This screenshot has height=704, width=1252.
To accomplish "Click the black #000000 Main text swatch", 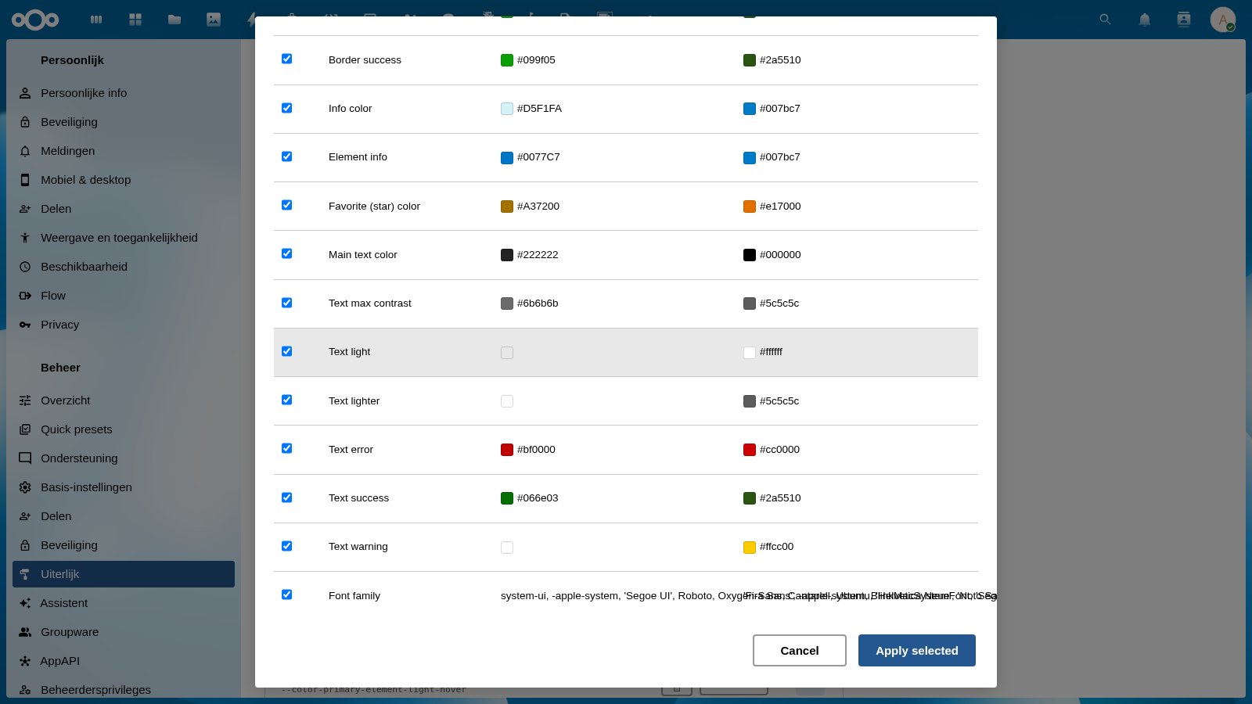I will [x=750, y=255].
